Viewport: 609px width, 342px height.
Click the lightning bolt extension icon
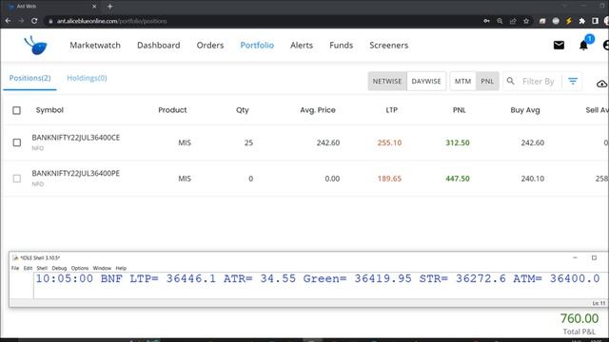[x=569, y=21]
